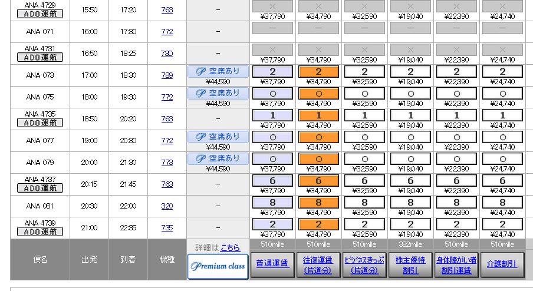Select ANA 079 ビジネスきっぷ circle at ¥32,590
The image size is (533, 291).
[x=364, y=159]
